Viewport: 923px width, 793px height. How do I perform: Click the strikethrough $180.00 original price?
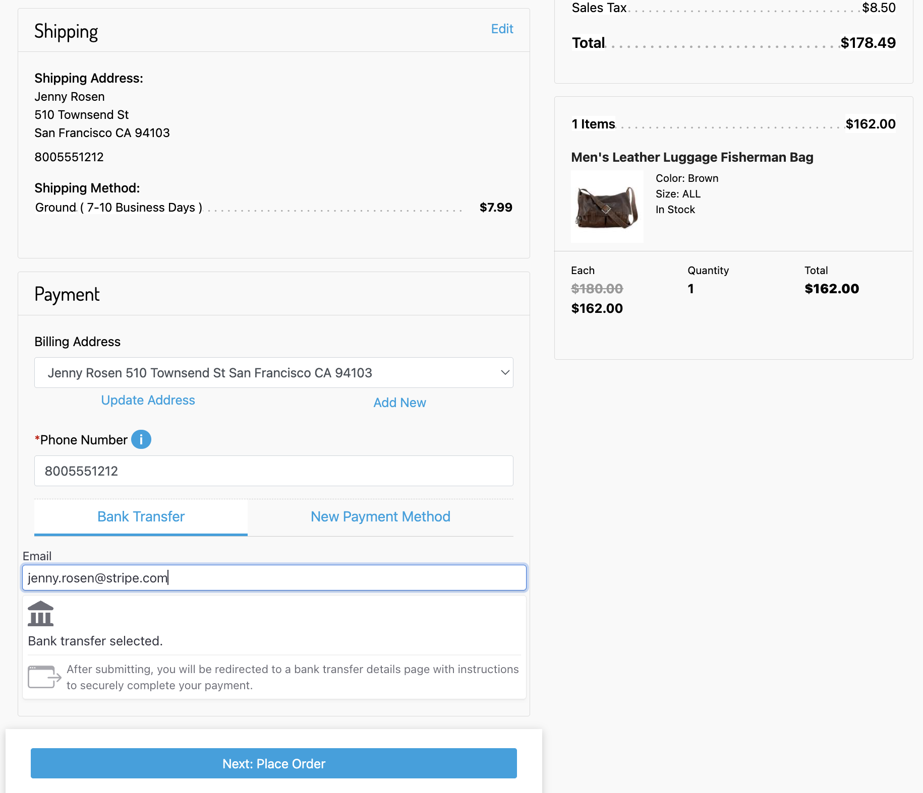(597, 289)
